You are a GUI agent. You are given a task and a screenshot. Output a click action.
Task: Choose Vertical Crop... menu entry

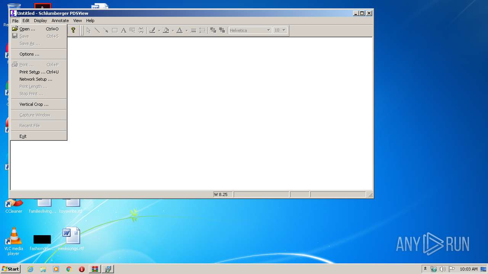(39, 104)
